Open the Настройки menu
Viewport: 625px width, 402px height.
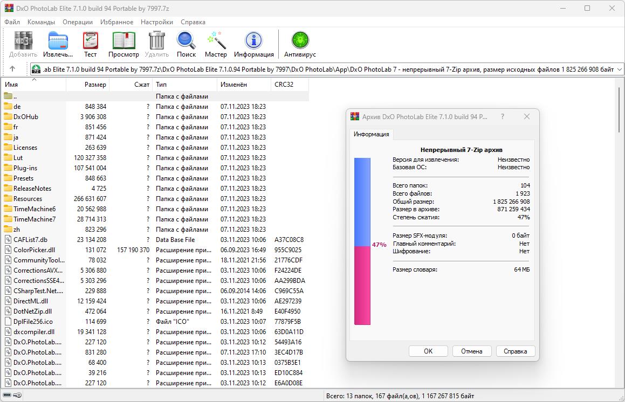[x=156, y=22]
